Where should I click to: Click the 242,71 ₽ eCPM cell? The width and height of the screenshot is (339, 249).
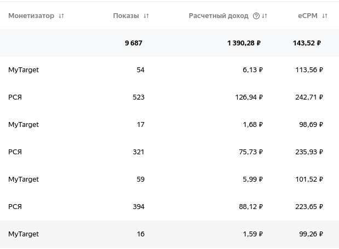(x=309, y=97)
